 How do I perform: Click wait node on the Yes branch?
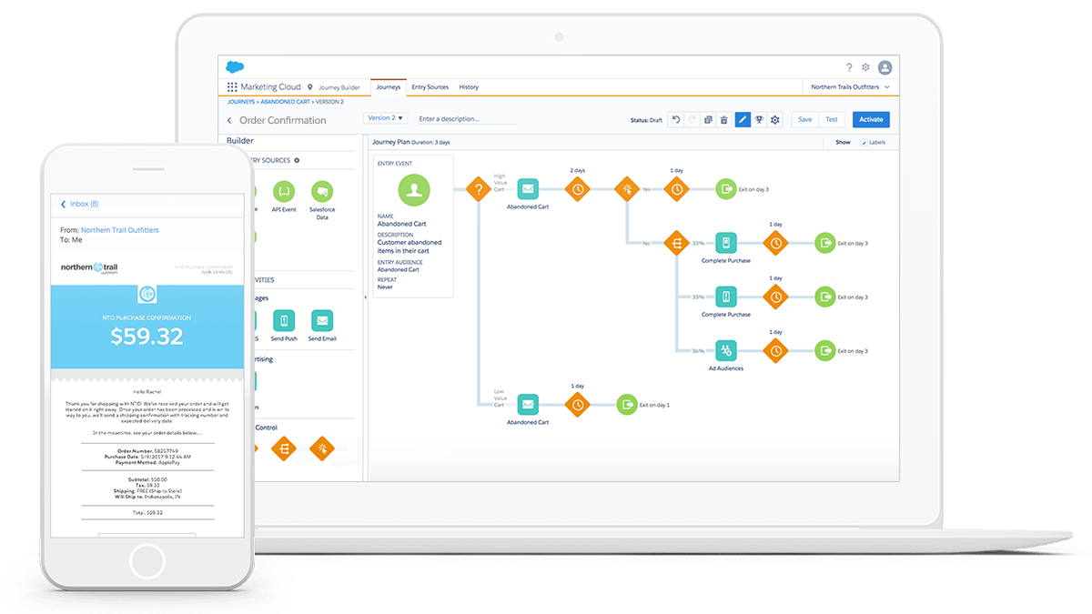[x=676, y=189]
